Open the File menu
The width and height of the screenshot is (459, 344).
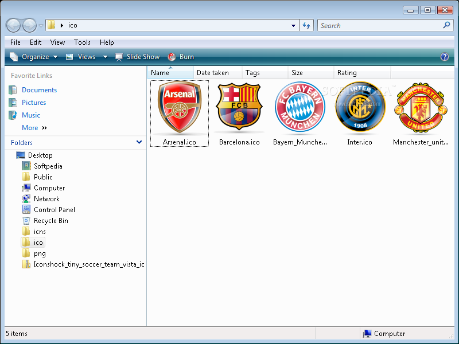pos(15,42)
